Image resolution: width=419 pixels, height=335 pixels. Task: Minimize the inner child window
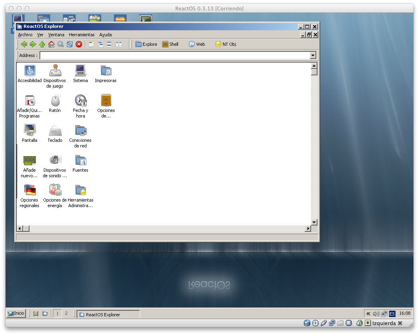coord(303,35)
